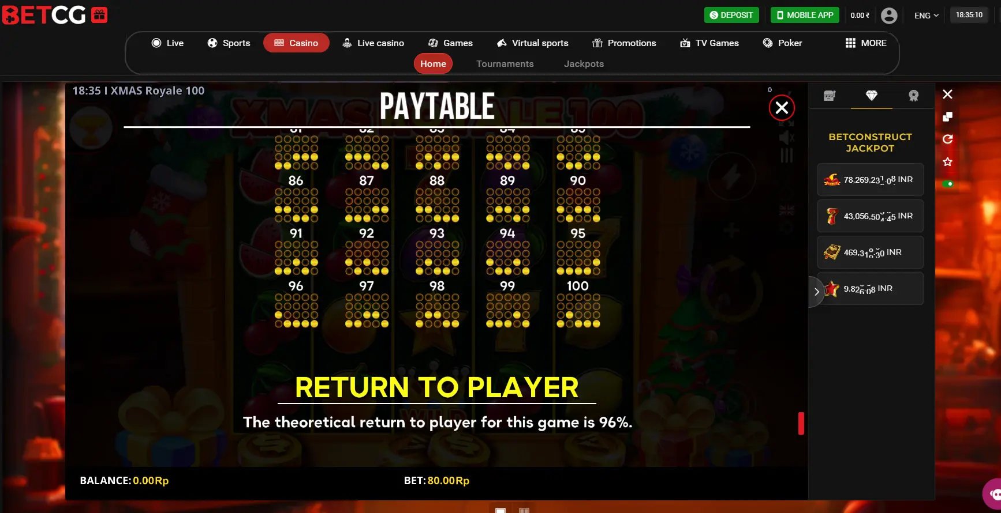Screen dimensions: 1001x513
Task: Click the multi-window overlapping squares icon
Action: 947,117
